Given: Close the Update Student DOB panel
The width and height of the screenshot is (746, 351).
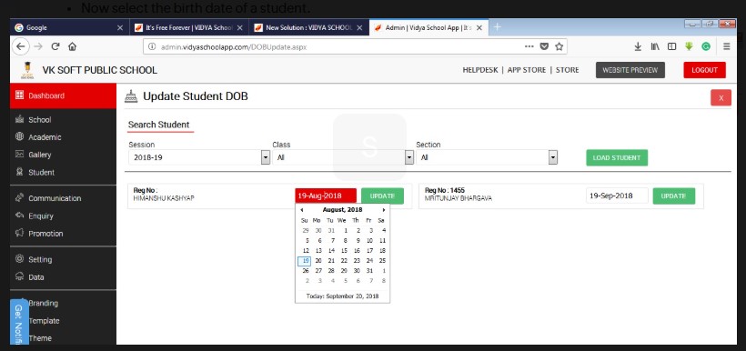Looking at the screenshot, I should [721, 98].
